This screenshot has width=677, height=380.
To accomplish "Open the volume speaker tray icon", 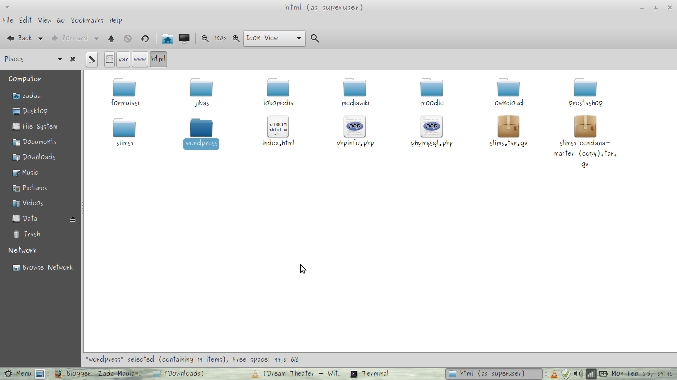I will [578, 374].
